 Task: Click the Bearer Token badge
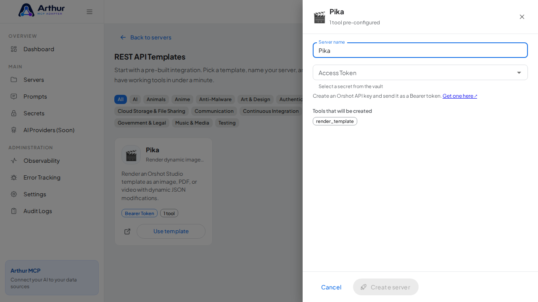pyautogui.click(x=140, y=213)
